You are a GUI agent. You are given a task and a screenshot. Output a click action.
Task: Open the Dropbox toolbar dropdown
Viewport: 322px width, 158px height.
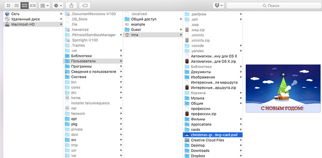pos(218,5)
